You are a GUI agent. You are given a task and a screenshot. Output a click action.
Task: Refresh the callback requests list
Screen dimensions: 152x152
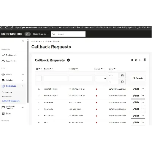coord(136,60)
